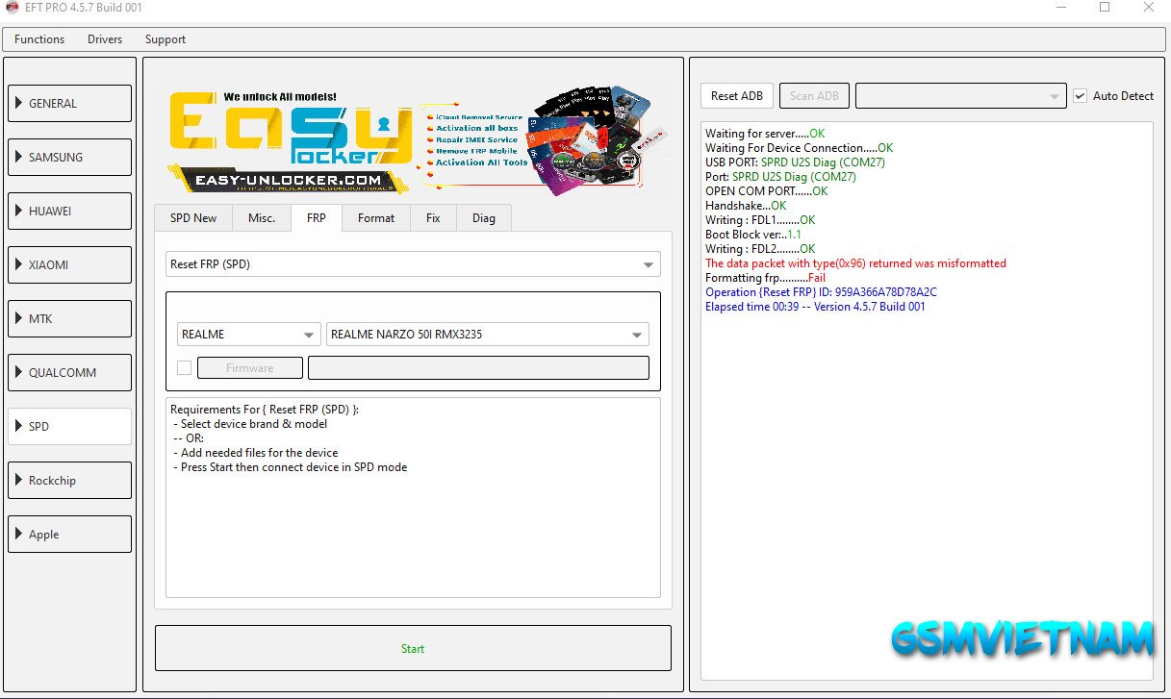Click the 'USB PORT: SPRD U2S Diag (COM27)' line

coord(795,162)
